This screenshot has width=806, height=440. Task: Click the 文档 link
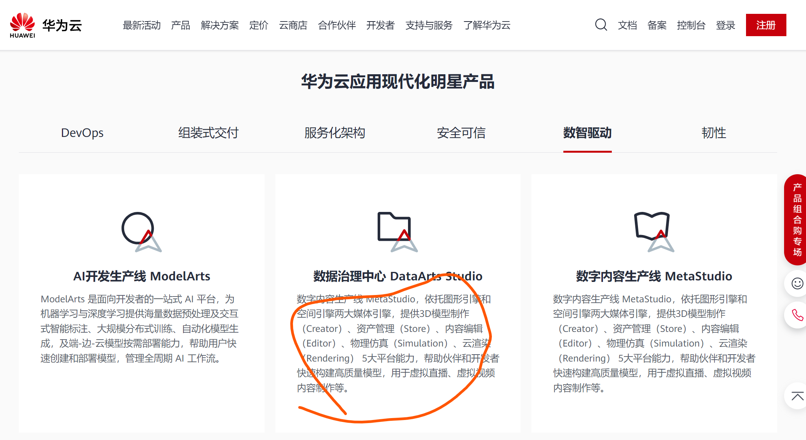coord(627,25)
